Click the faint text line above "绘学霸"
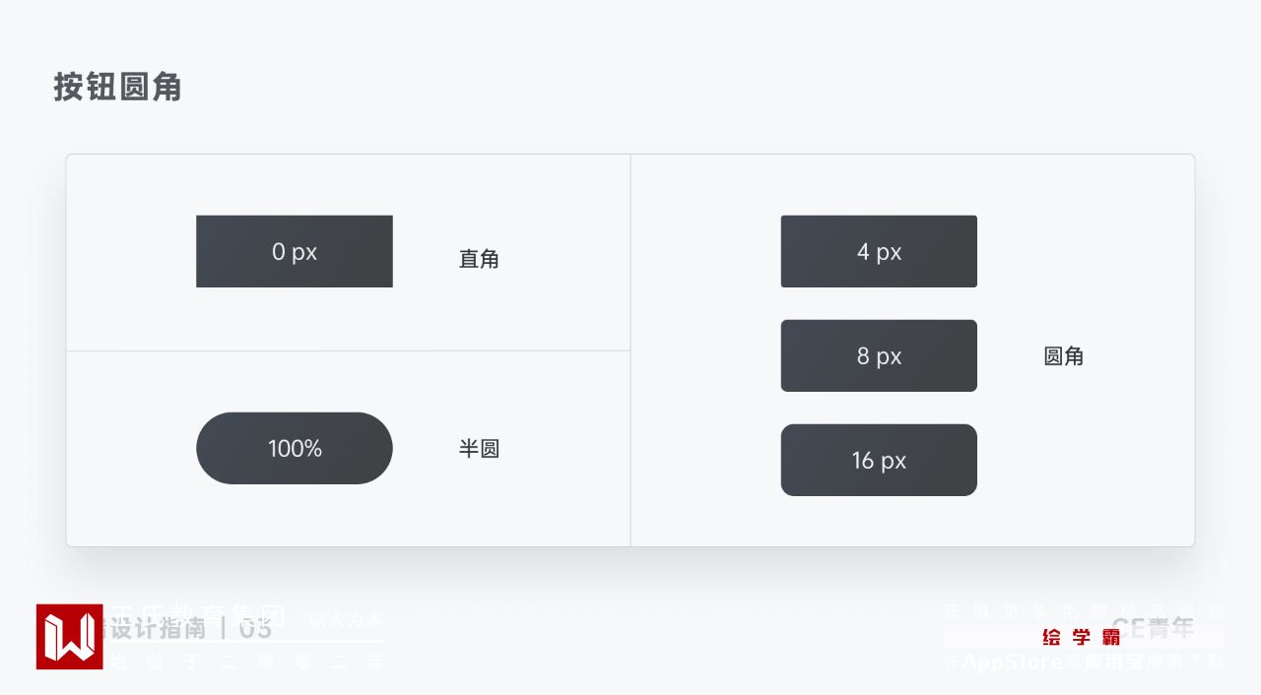This screenshot has width=1261, height=695. pos(1083,611)
